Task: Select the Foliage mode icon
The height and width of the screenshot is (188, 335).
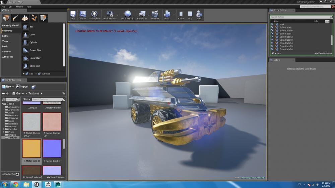Action: [x=34, y=18]
